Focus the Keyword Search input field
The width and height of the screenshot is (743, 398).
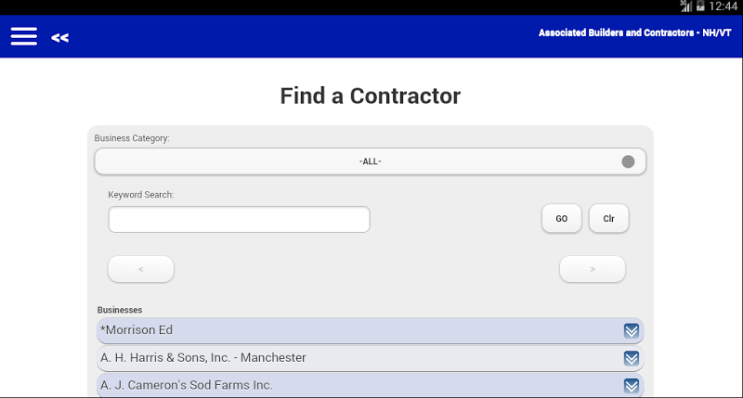click(x=240, y=219)
